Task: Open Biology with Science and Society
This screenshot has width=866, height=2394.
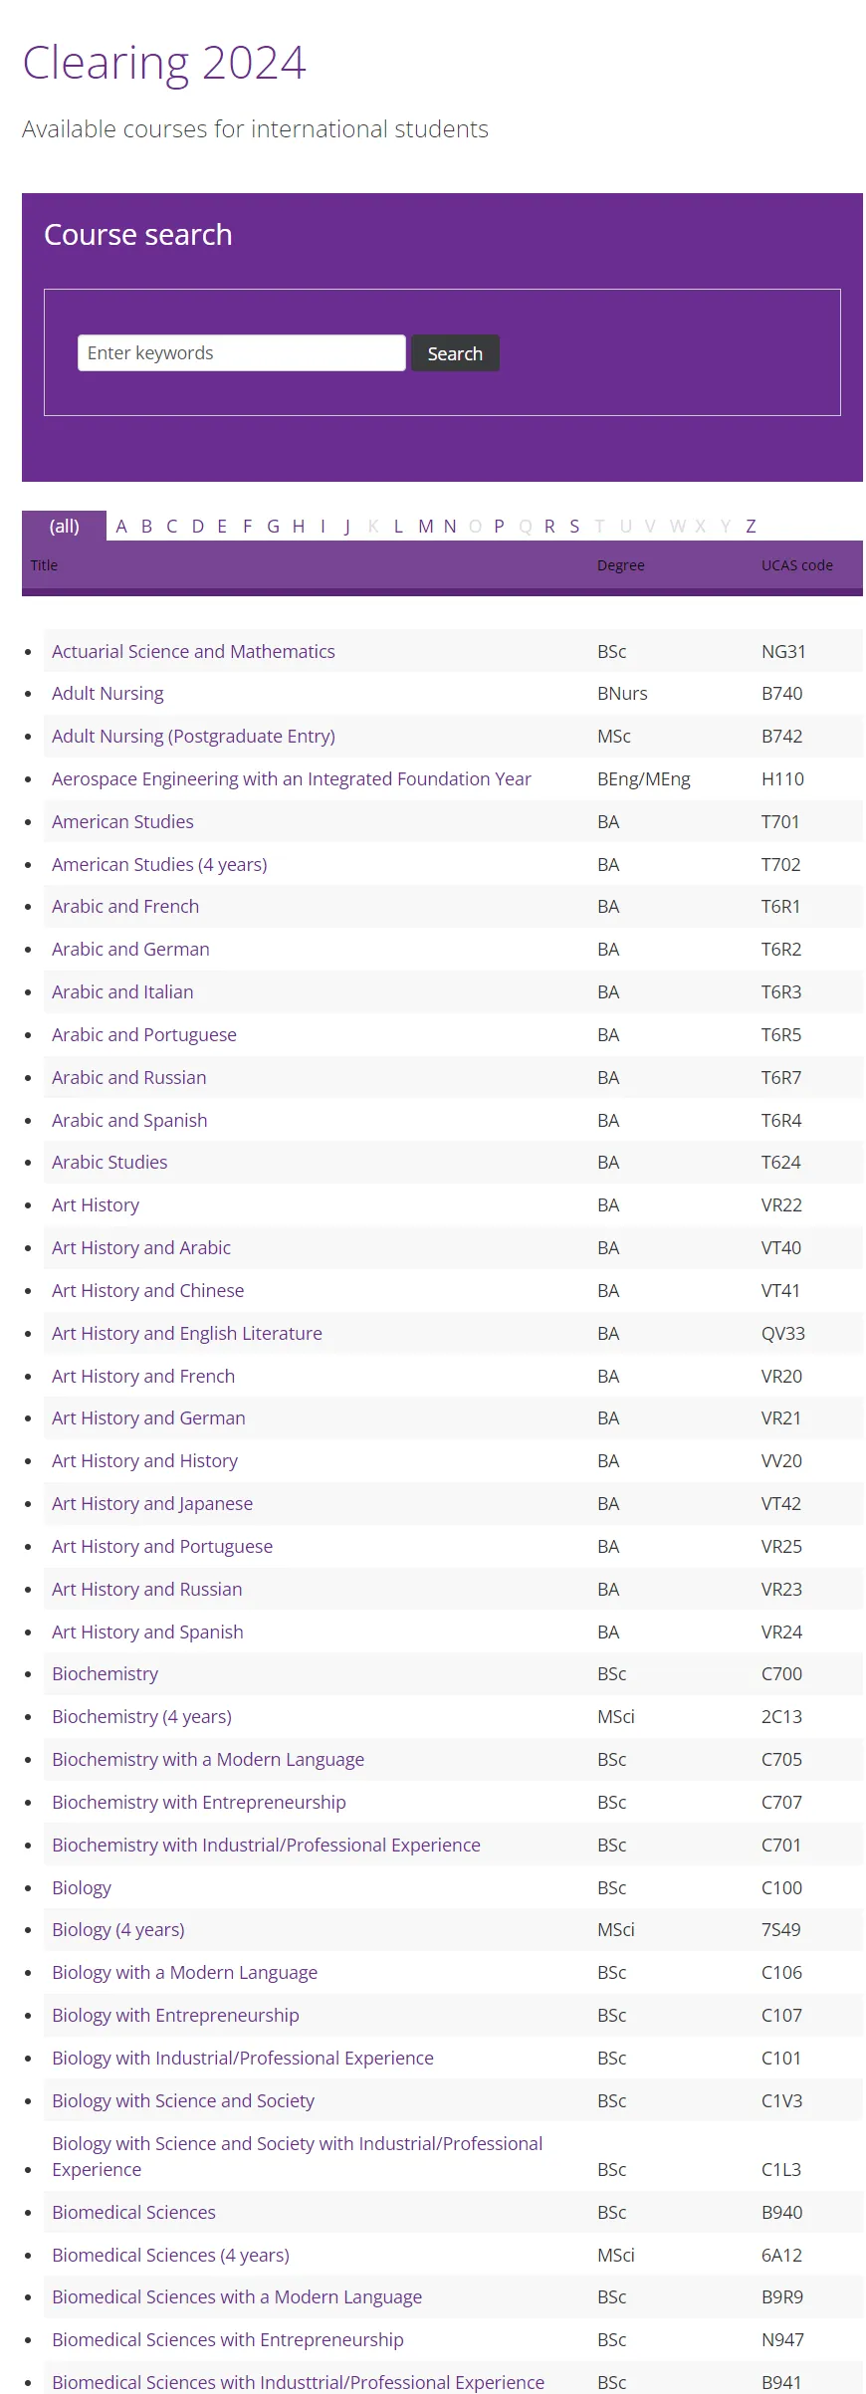Action: click(183, 2101)
